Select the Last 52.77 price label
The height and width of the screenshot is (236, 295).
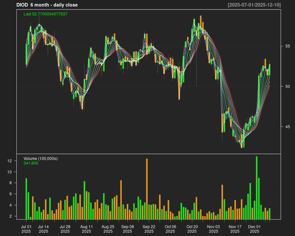[x=46, y=14]
